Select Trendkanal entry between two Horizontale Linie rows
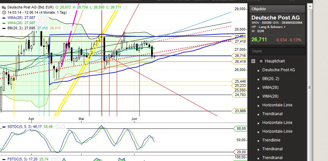Screen dimensions: 328x161 pos(273,114)
